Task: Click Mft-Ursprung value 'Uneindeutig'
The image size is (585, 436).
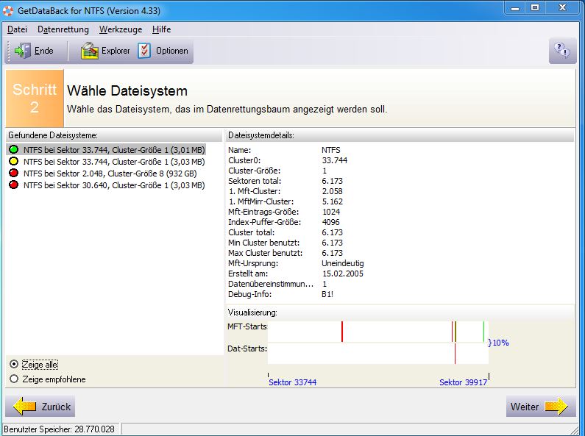Action: (x=342, y=263)
